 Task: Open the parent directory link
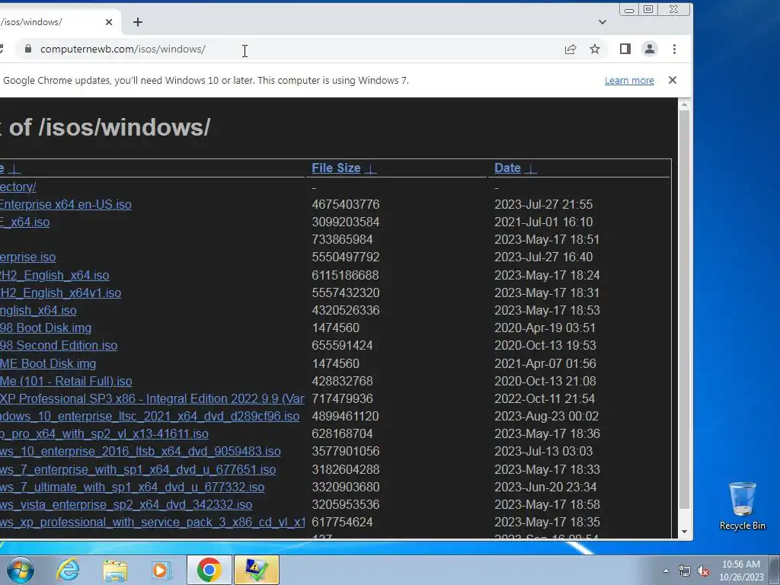tap(18, 187)
